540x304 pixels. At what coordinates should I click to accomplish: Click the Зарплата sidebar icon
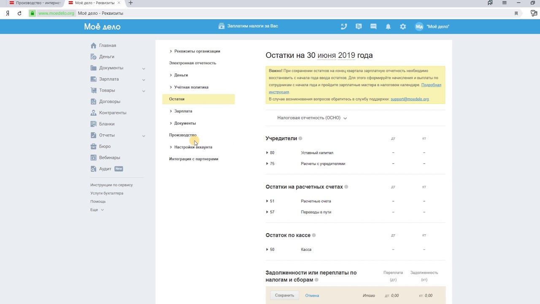click(x=94, y=79)
